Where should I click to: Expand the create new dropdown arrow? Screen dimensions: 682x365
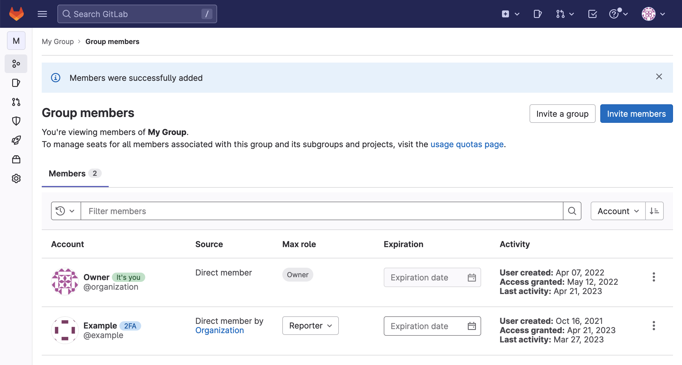click(517, 14)
